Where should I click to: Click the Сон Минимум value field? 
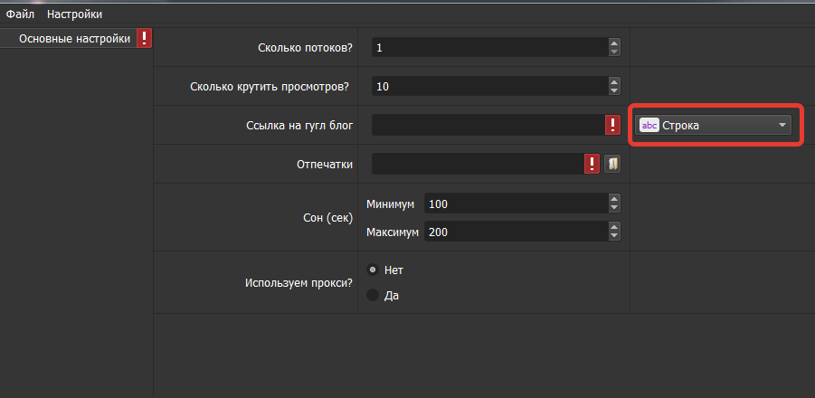tap(515, 204)
